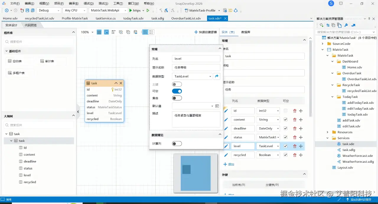The image size is (378, 204).
Task: Delete the recycled column via trash icon
Action: 295,155
